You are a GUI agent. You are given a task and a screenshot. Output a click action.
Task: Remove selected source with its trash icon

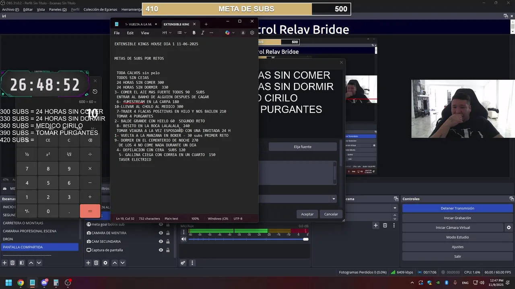(x=96, y=263)
